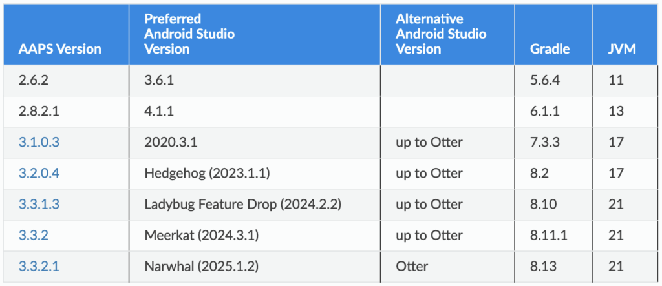
Task: Click the Otter cell in the last row
Action: (x=412, y=266)
